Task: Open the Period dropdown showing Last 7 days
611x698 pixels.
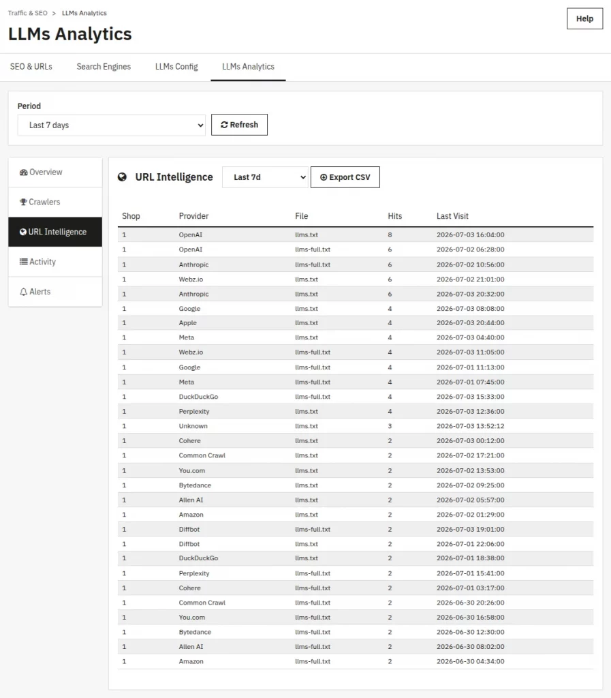Action: click(x=111, y=125)
